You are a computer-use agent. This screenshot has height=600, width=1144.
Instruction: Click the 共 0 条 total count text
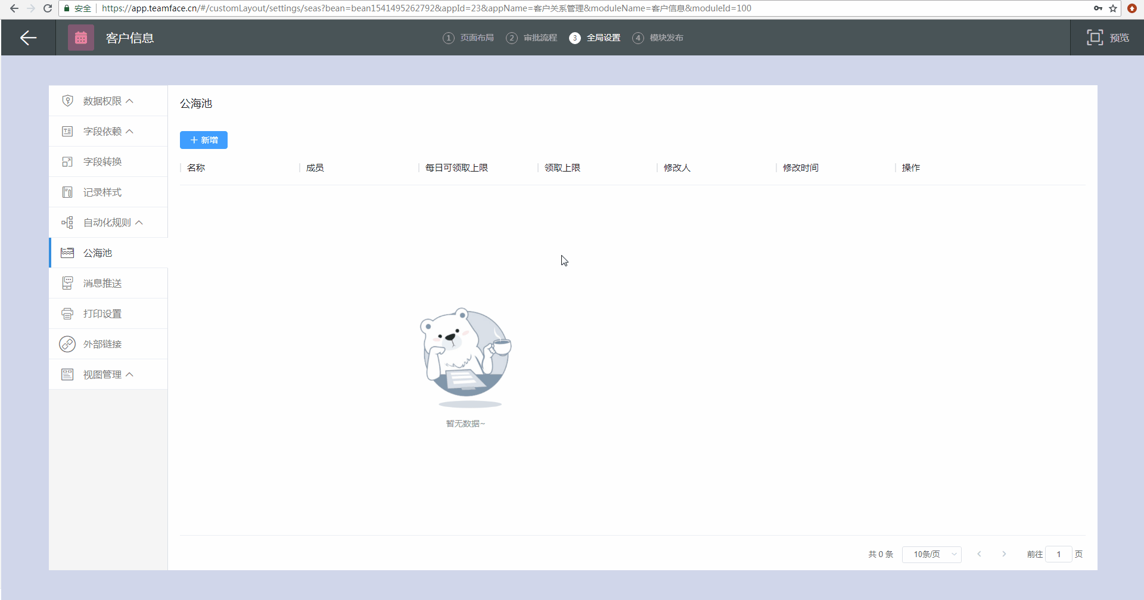coord(881,554)
